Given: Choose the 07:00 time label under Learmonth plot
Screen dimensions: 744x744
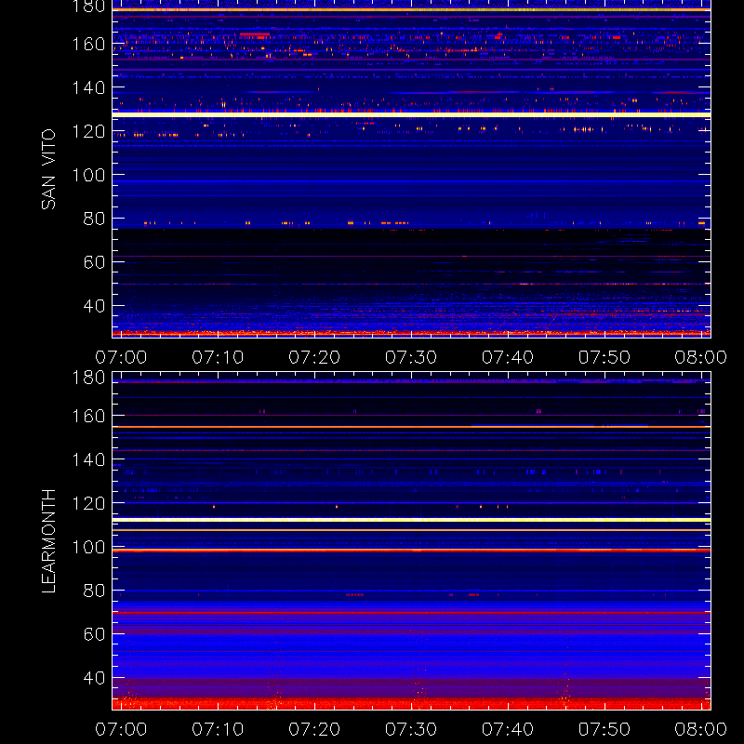Looking at the screenshot, I should (x=121, y=729).
